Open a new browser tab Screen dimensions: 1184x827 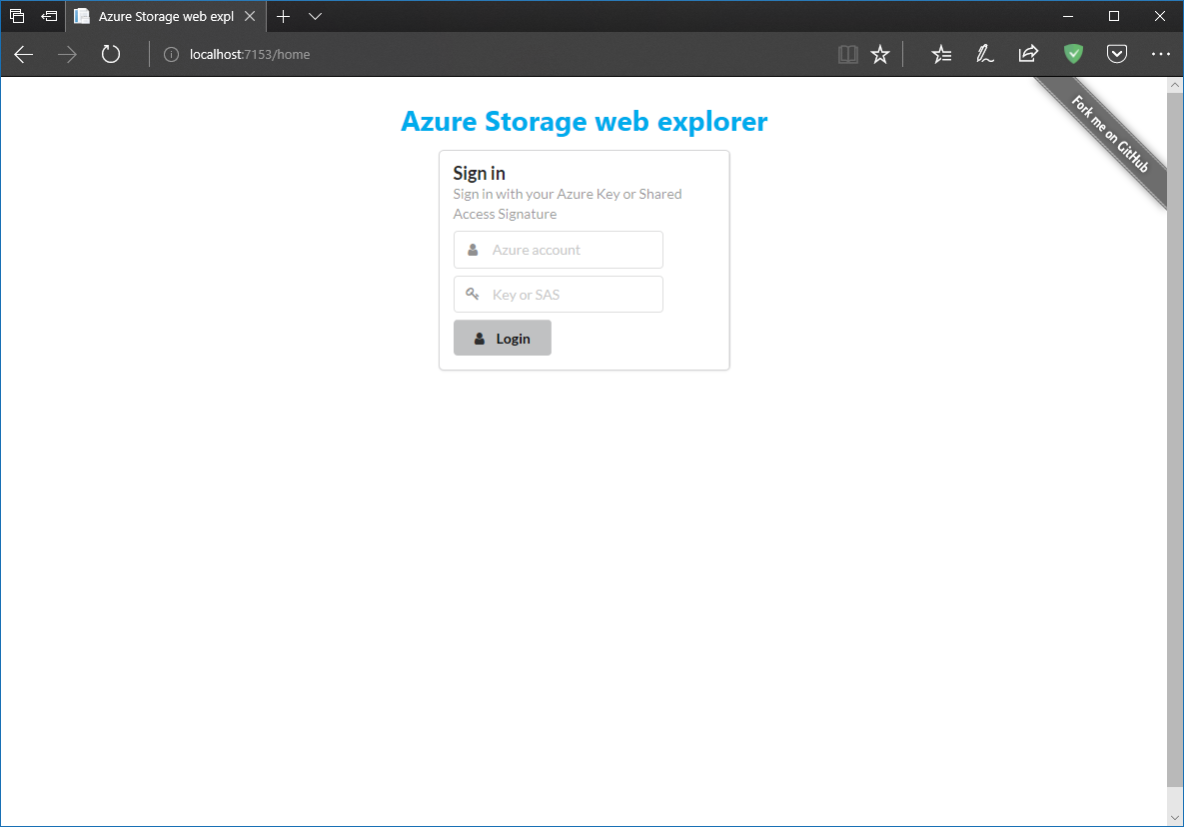283,16
